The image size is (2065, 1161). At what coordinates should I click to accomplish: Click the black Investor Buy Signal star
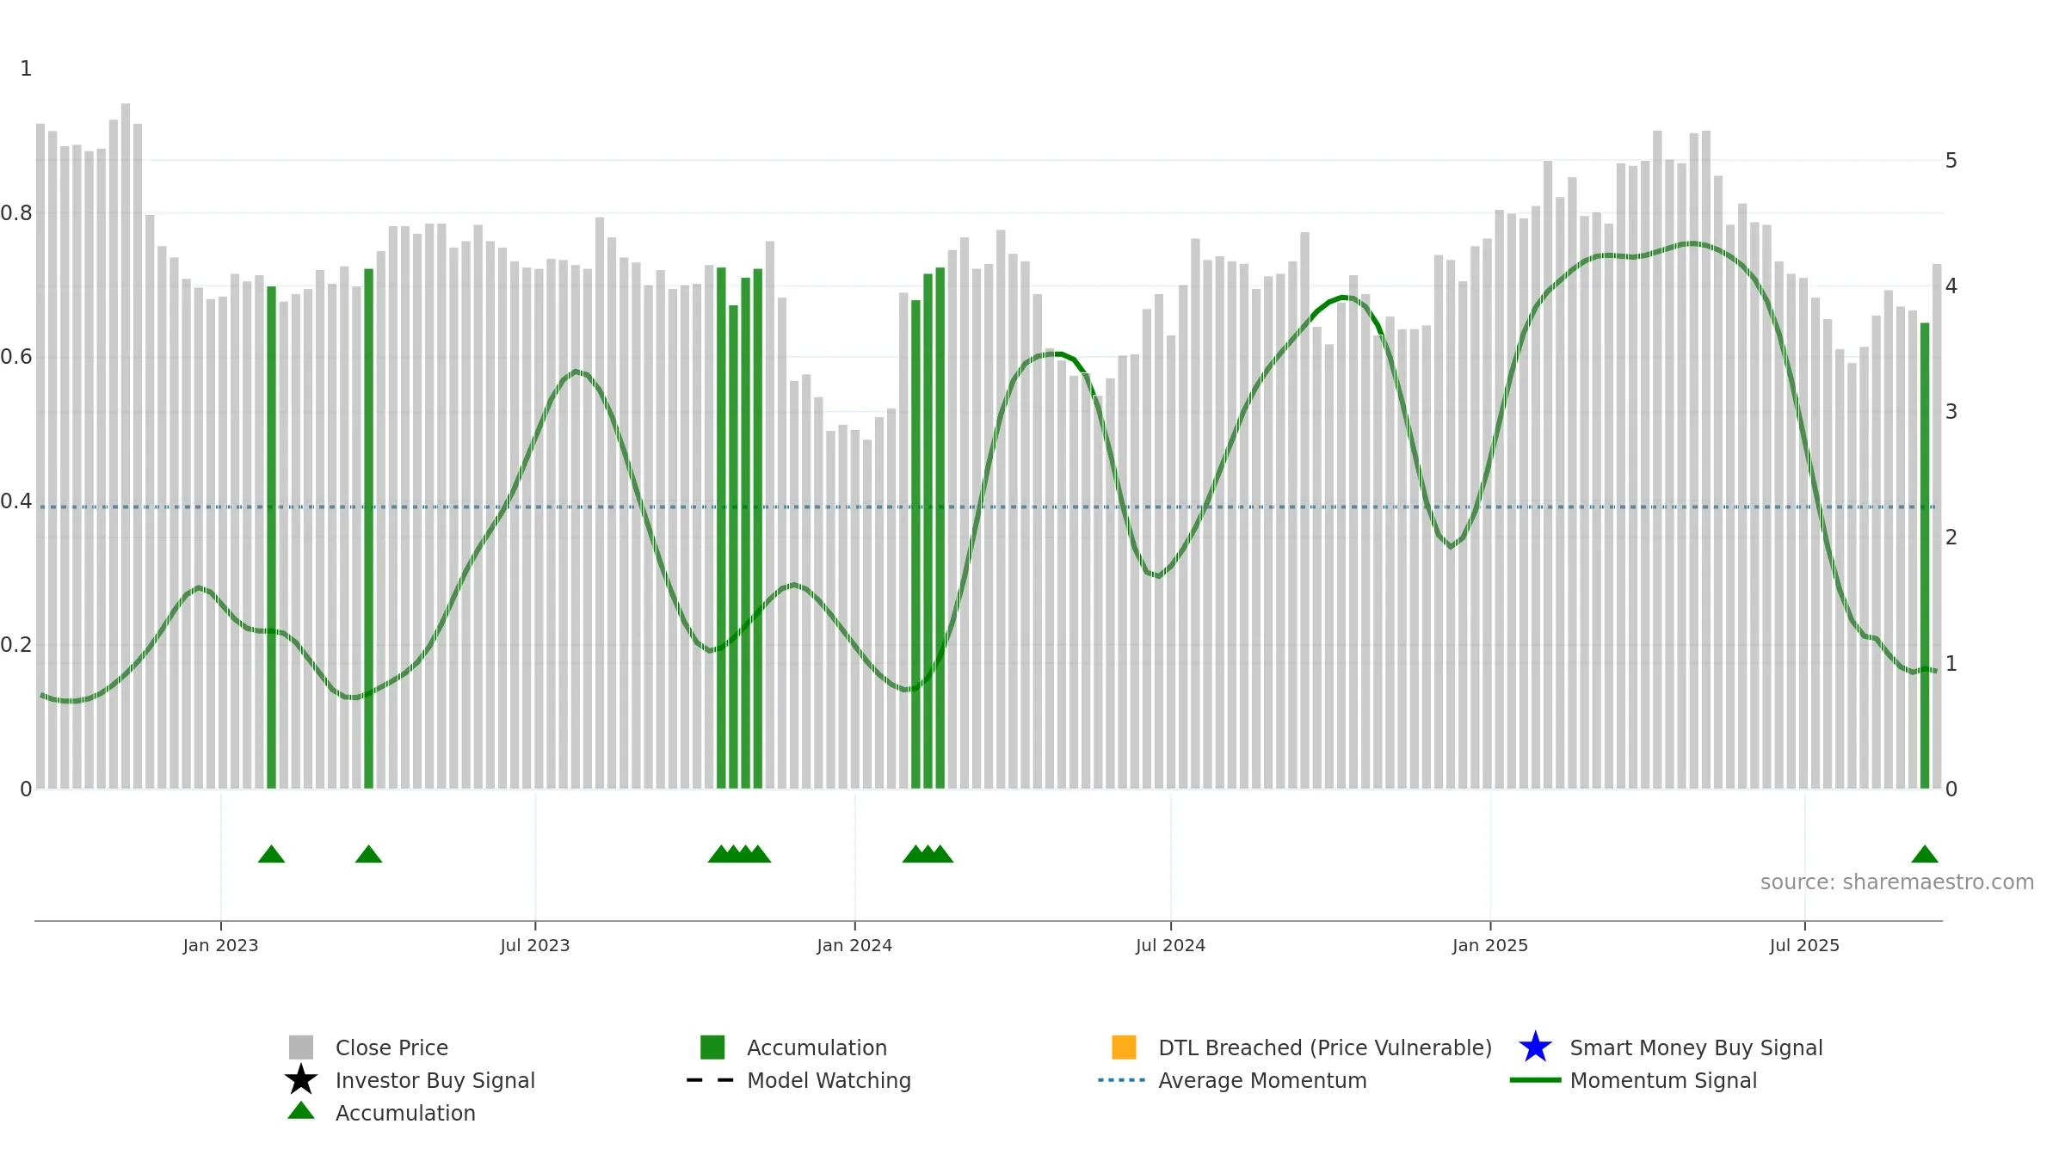301,1080
